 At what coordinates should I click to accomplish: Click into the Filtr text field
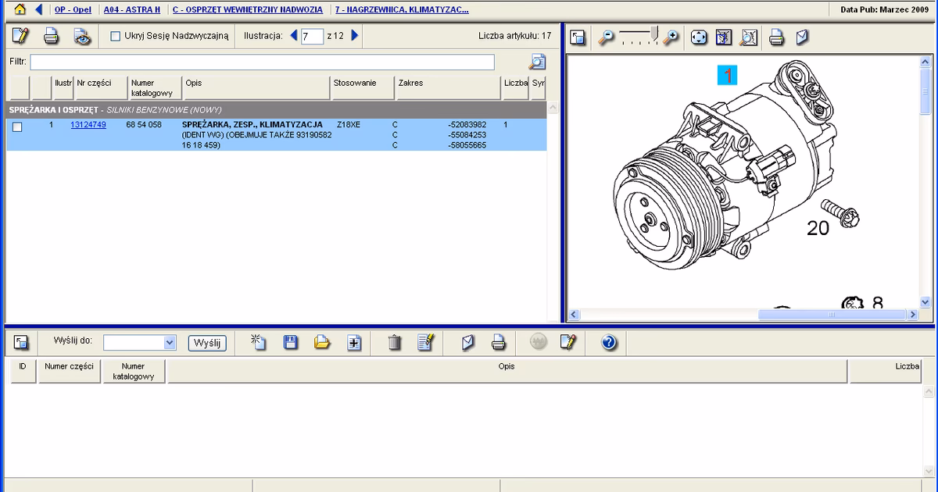pos(262,62)
